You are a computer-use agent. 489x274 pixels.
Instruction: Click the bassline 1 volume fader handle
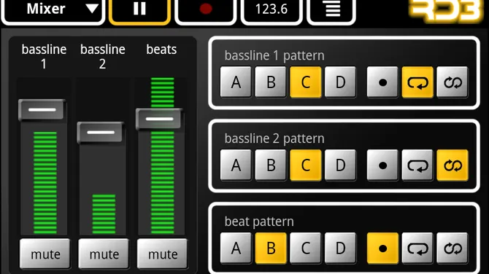(42, 110)
